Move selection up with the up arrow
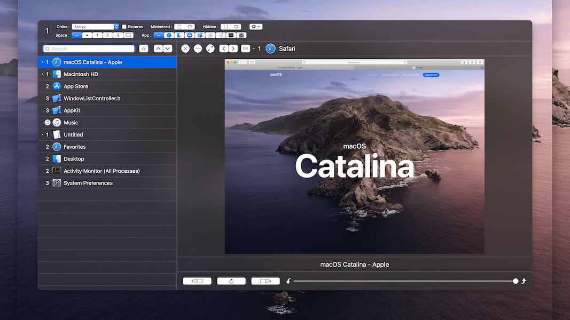The image size is (570, 320). 158,49
